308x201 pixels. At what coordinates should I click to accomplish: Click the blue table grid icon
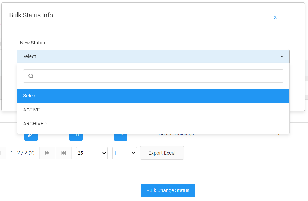pos(76,137)
